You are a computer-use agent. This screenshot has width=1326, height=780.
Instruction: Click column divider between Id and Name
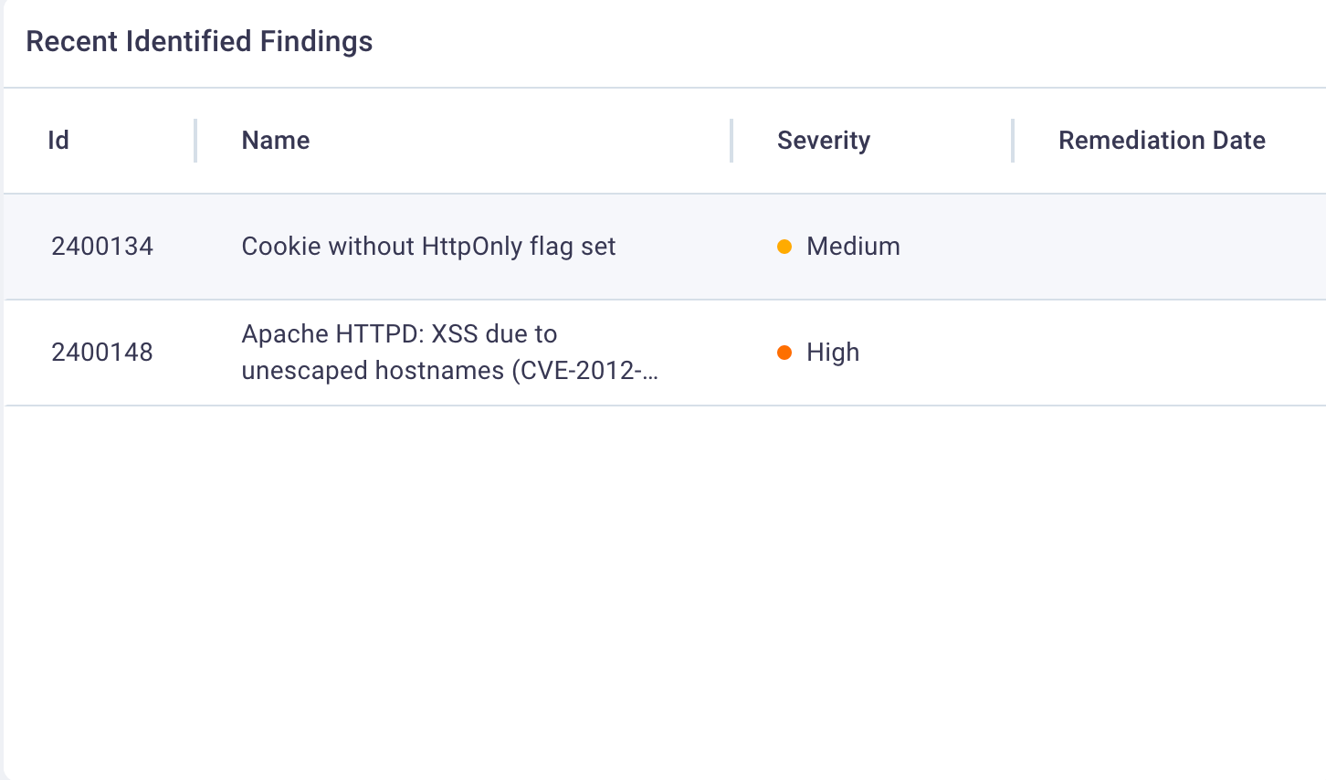(195, 141)
